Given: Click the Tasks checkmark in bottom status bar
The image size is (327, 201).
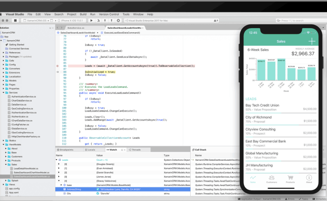Looking at the screenshot, I should 300,199.
